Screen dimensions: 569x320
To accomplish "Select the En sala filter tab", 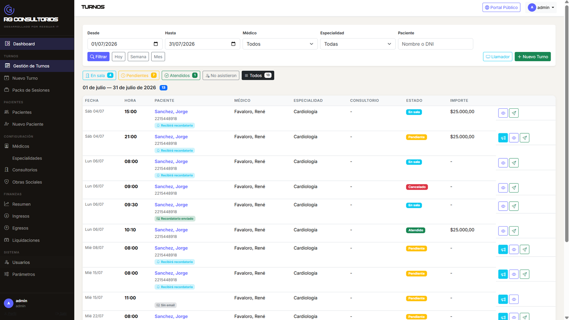I will 99,75.
